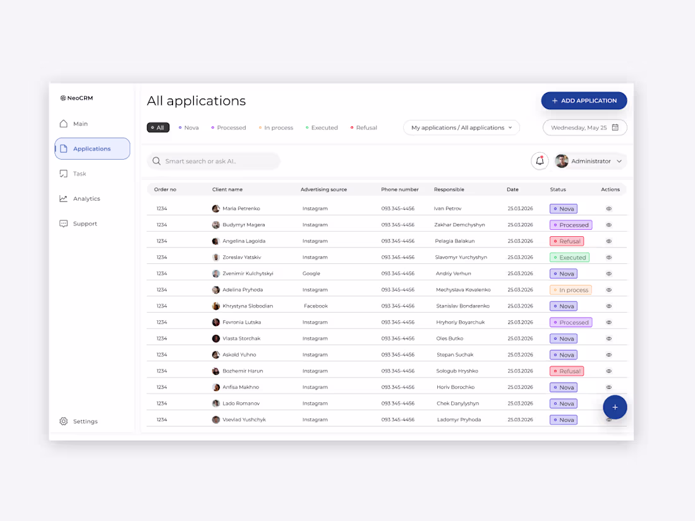Click the ADD APPLICATION button
Viewport: 695px width, 521px height.
coord(583,100)
